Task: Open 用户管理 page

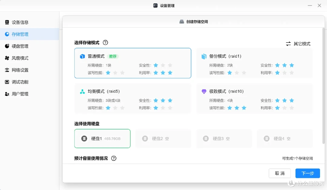Action: point(29,94)
